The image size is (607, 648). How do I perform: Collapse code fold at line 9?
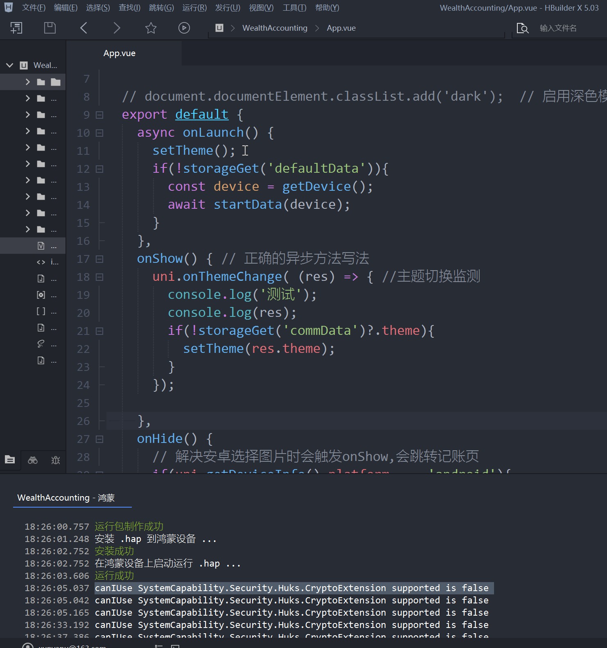tap(99, 115)
